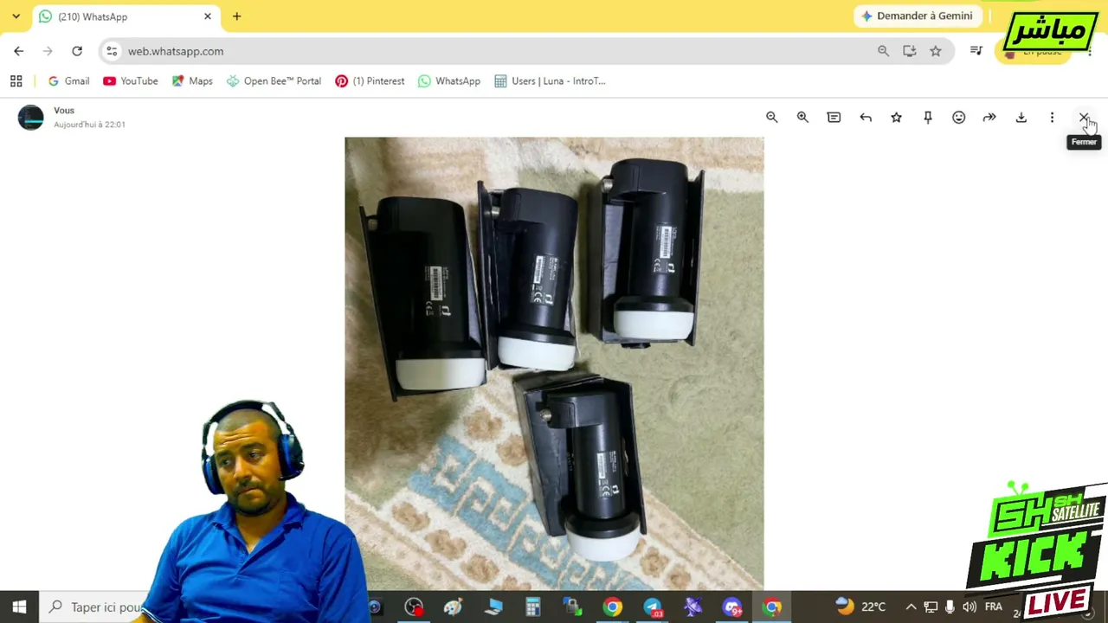Screen dimensions: 1108x623
Task: Go back to the previous page
Action: click(x=19, y=51)
